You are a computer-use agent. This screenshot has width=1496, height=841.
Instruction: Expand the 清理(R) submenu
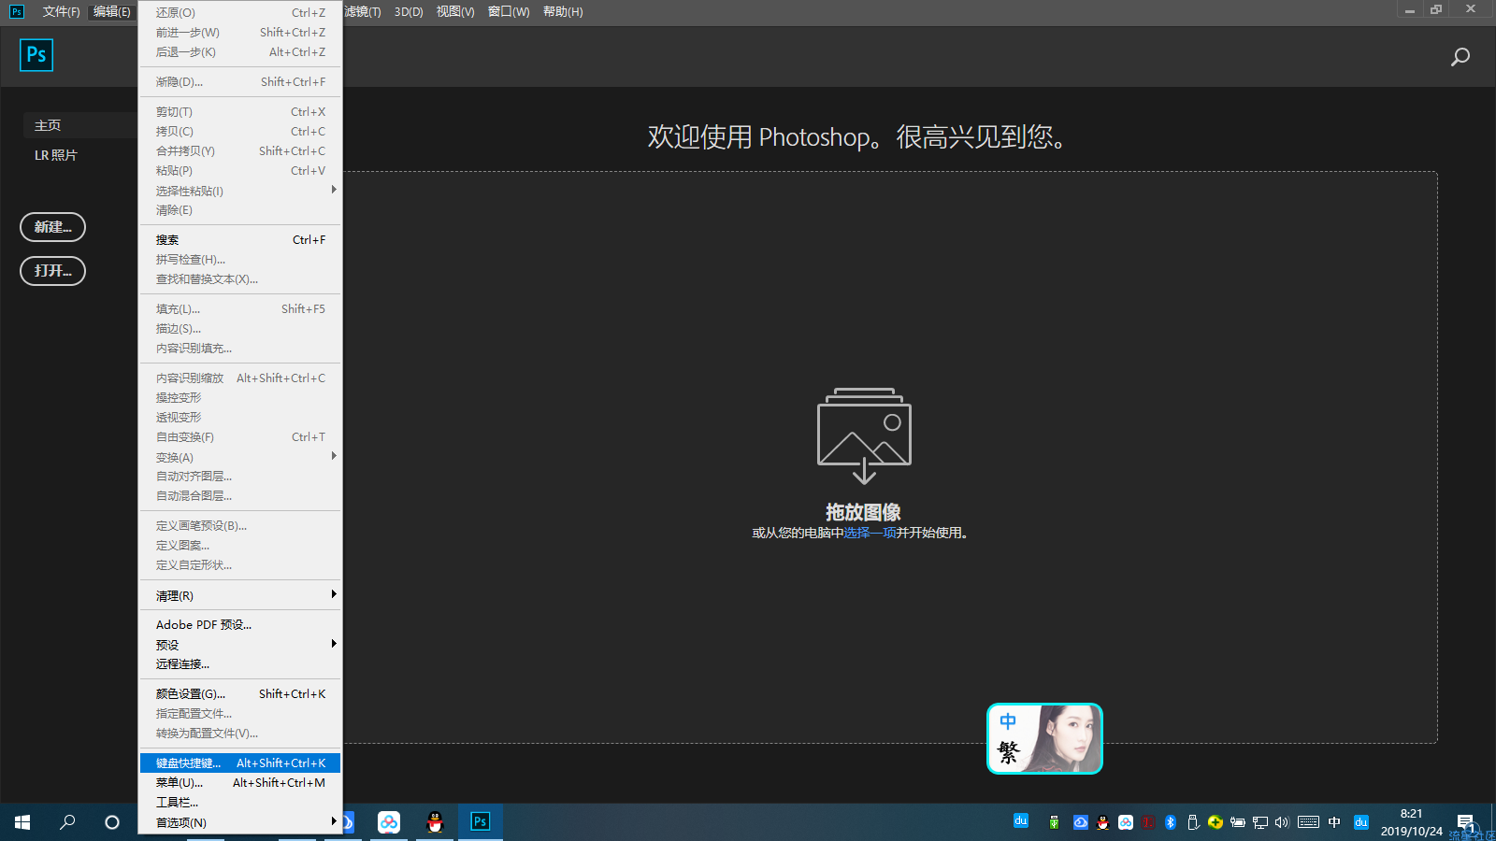(x=240, y=595)
